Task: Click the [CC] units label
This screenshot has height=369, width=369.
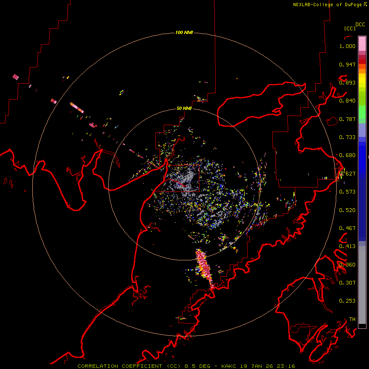Action: pyautogui.click(x=350, y=28)
